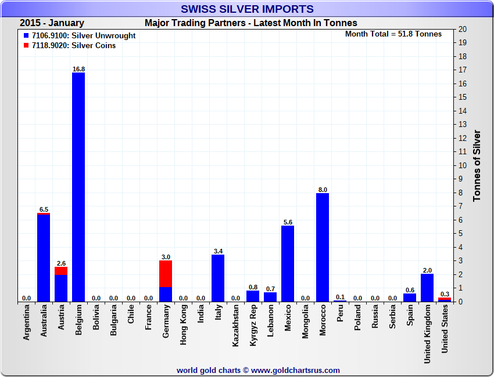Click the 'Poland' axis label
Image resolution: width=494 pixels, height=377 pixels.
click(x=357, y=318)
